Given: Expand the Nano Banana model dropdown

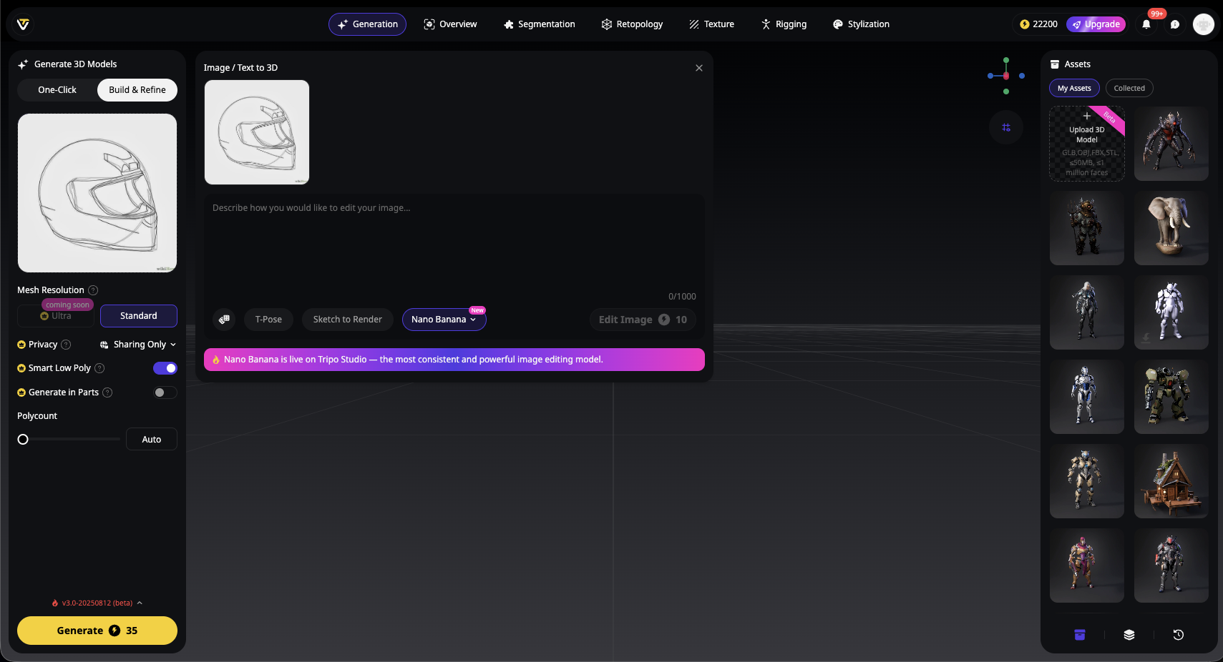Looking at the screenshot, I should (444, 320).
